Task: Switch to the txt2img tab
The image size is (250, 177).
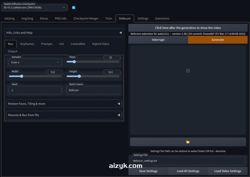Action: 9,19
